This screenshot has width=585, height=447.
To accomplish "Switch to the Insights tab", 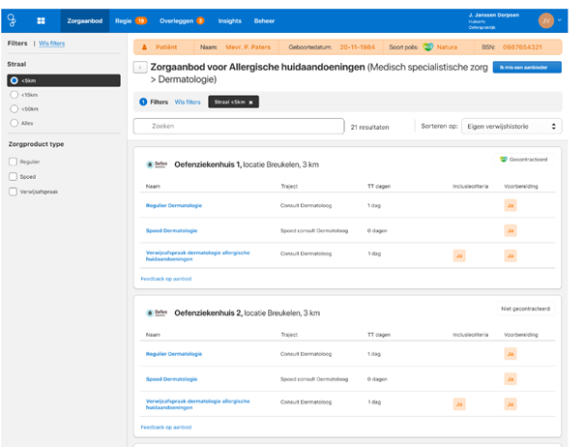I will pyautogui.click(x=230, y=19).
